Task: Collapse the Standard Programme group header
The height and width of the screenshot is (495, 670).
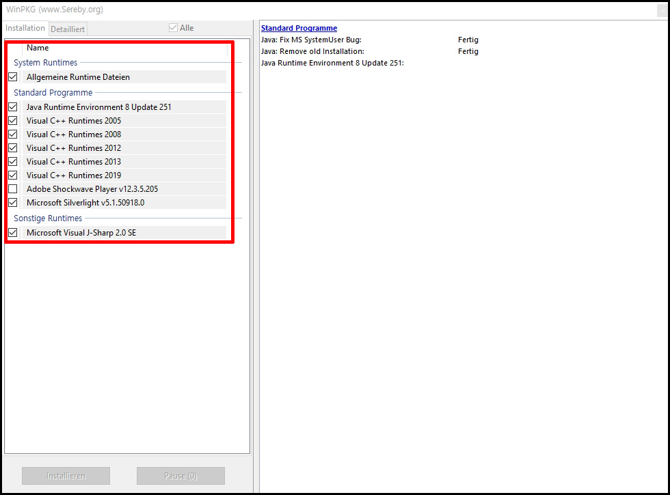Action: coord(53,93)
